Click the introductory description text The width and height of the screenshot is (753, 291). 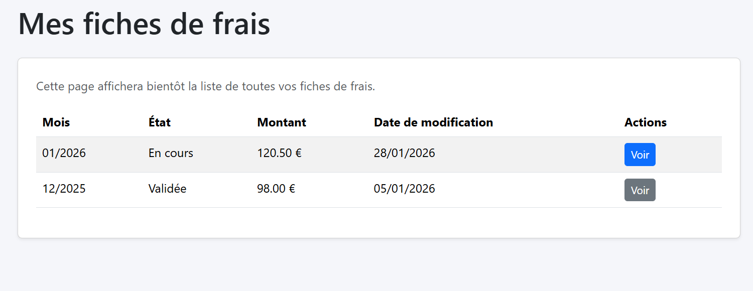point(206,86)
